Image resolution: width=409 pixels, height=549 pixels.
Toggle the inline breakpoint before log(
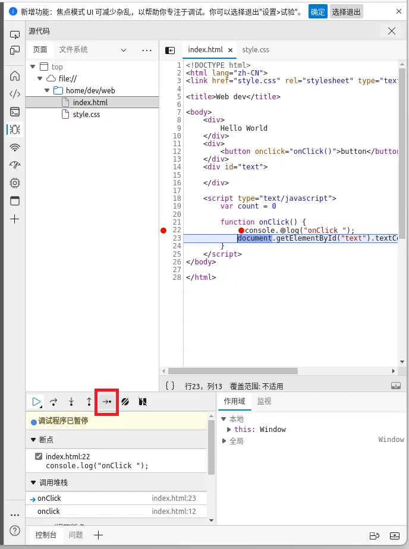click(x=283, y=231)
